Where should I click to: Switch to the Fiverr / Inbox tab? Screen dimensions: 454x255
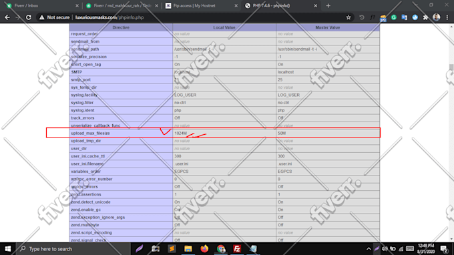(42, 5)
